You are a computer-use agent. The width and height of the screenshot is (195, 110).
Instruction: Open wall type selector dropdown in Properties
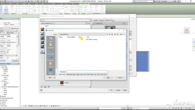(x=19, y=24)
